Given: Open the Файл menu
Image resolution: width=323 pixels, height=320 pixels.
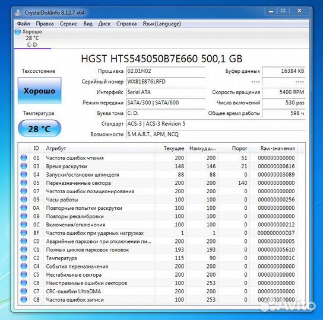Looking at the screenshot, I should pos(23,24).
